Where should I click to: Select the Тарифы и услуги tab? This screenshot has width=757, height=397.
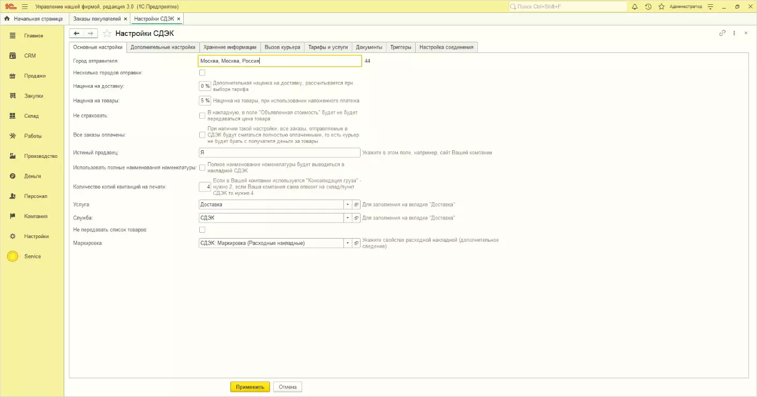[x=328, y=47]
